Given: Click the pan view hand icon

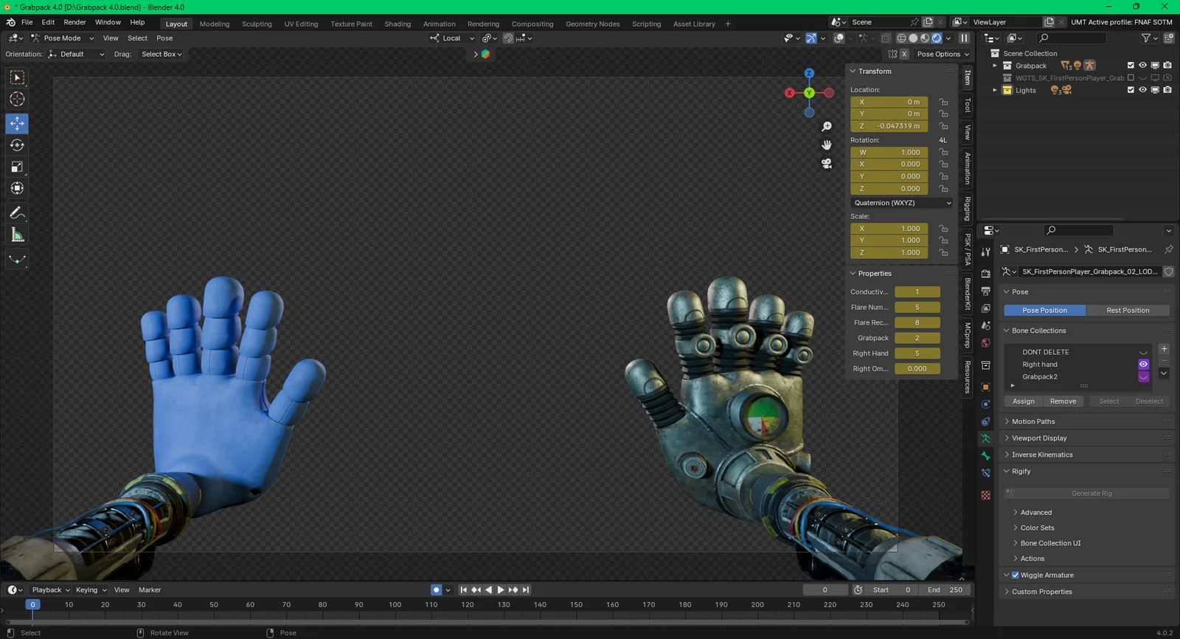Looking at the screenshot, I should click(827, 145).
